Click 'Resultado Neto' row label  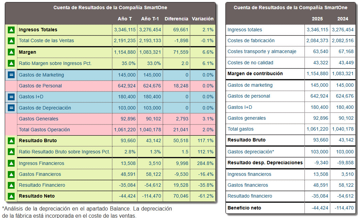click(x=37, y=196)
